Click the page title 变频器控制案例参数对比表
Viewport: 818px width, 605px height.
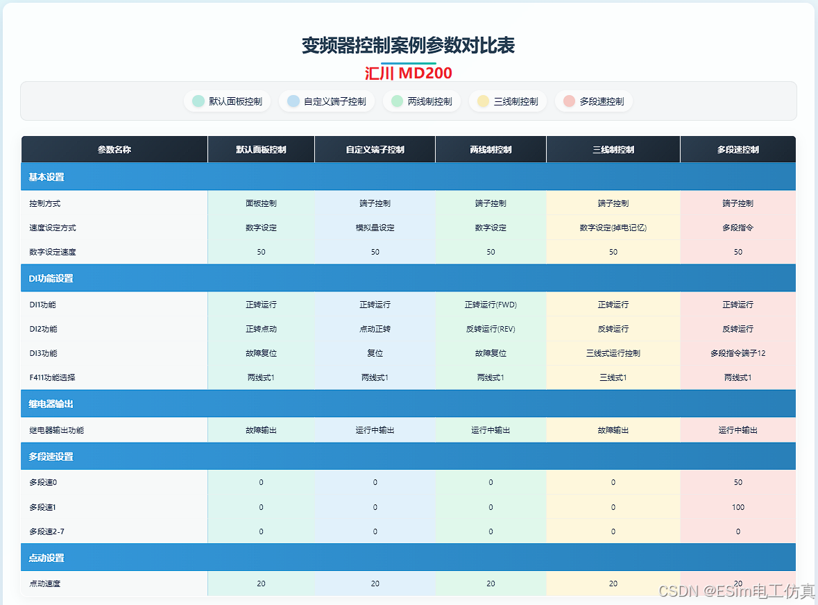[409, 45]
